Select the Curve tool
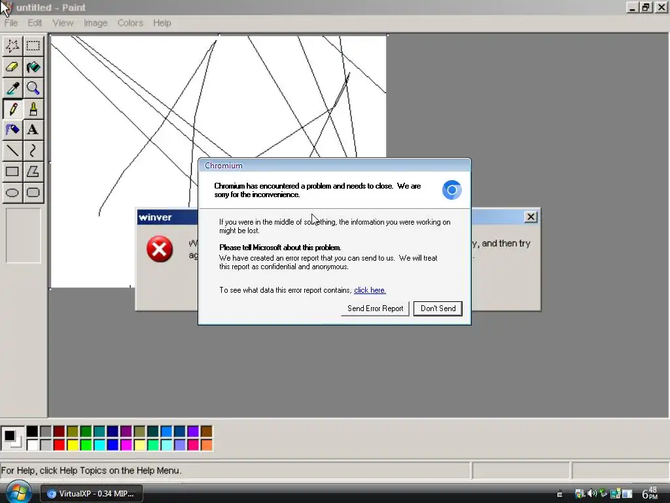 [33, 151]
